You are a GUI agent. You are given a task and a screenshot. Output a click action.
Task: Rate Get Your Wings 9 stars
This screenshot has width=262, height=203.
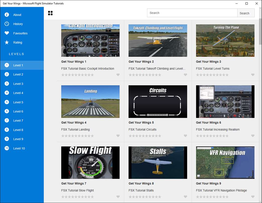point(212,197)
